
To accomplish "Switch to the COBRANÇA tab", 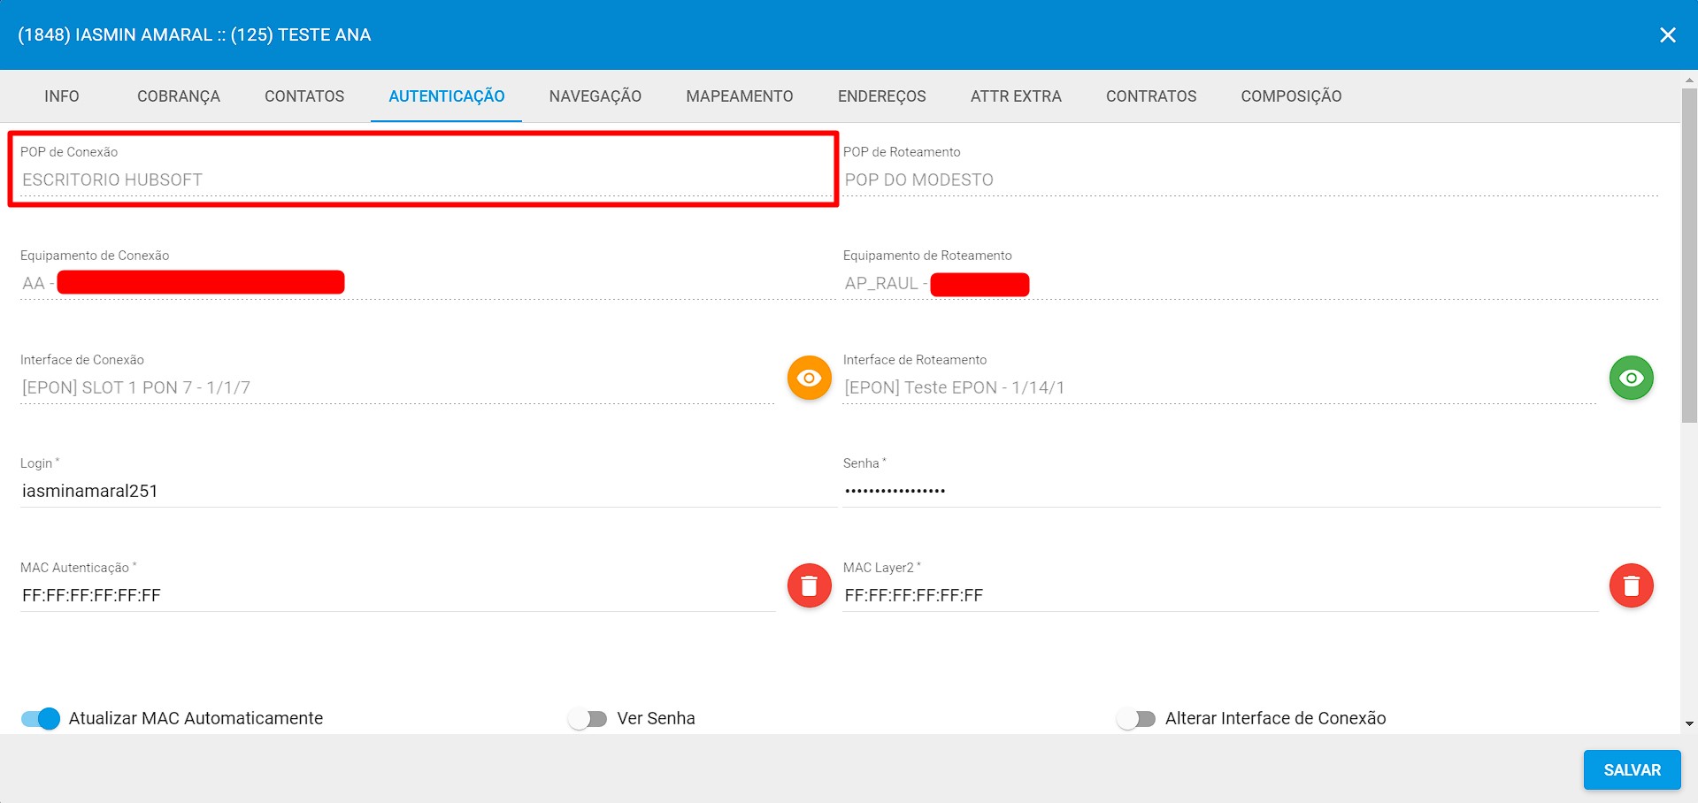I will (x=179, y=96).
